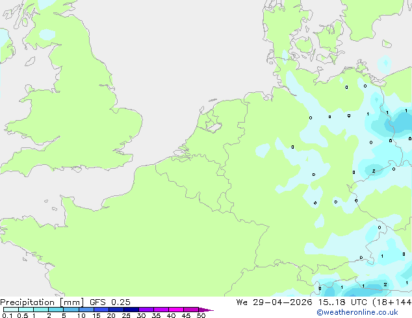Select the 20–25 mm legend color swatch
Viewport: 412px width, 318px height.
point(116,310)
